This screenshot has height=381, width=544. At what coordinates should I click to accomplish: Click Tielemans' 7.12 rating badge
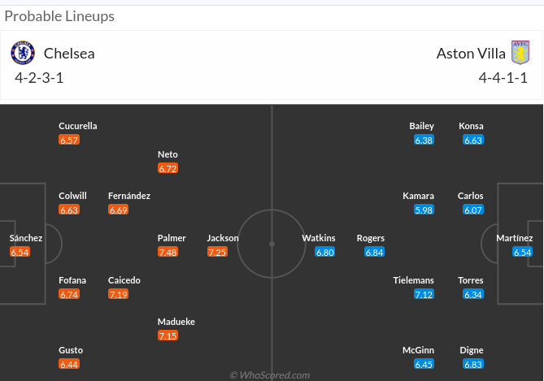click(x=424, y=294)
